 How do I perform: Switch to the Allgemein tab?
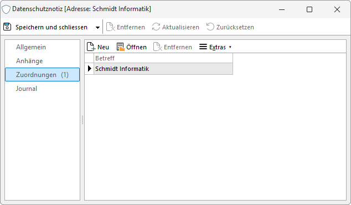[x=31, y=47]
